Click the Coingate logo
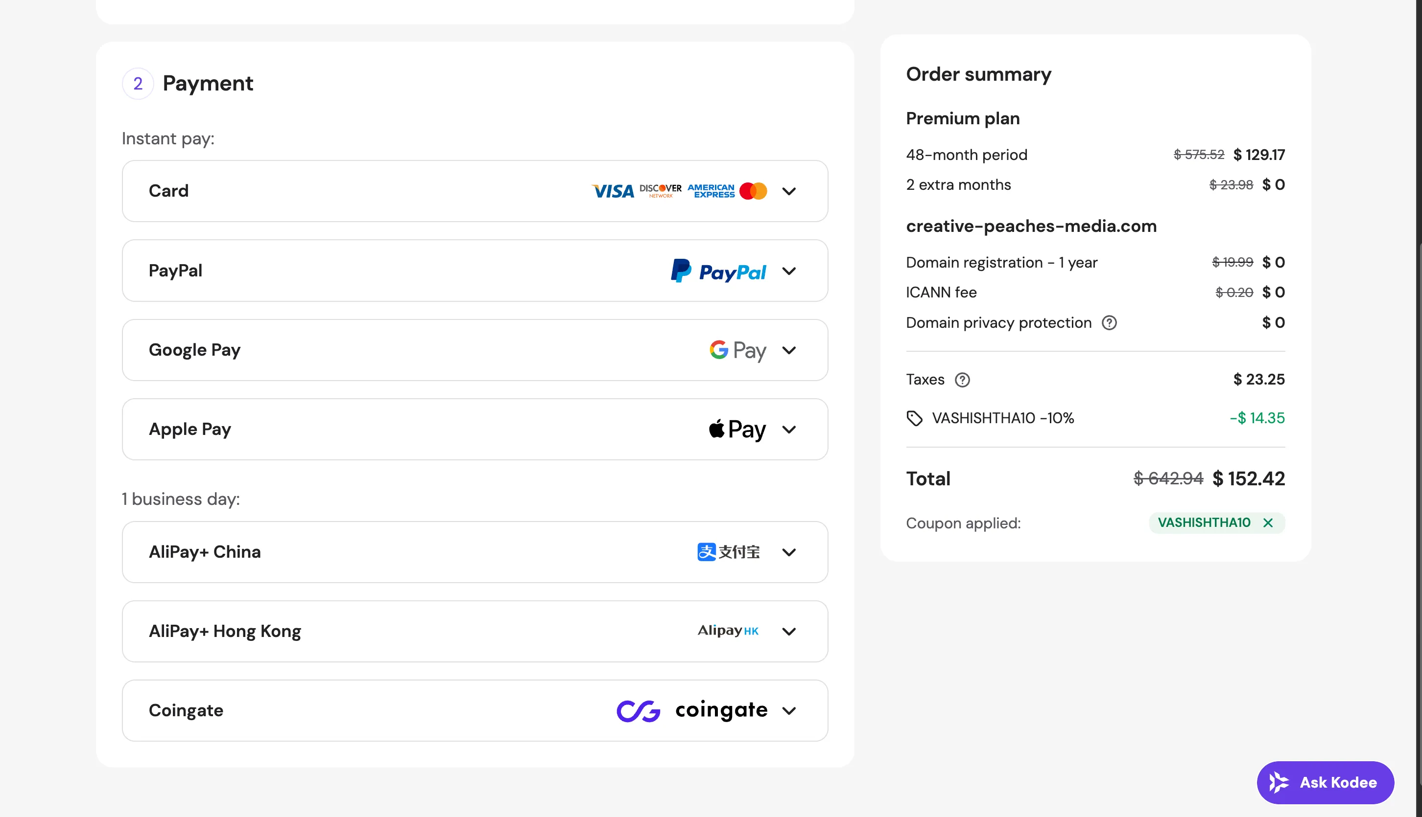This screenshot has height=817, width=1422. pyautogui.click(x=692, y=710)
